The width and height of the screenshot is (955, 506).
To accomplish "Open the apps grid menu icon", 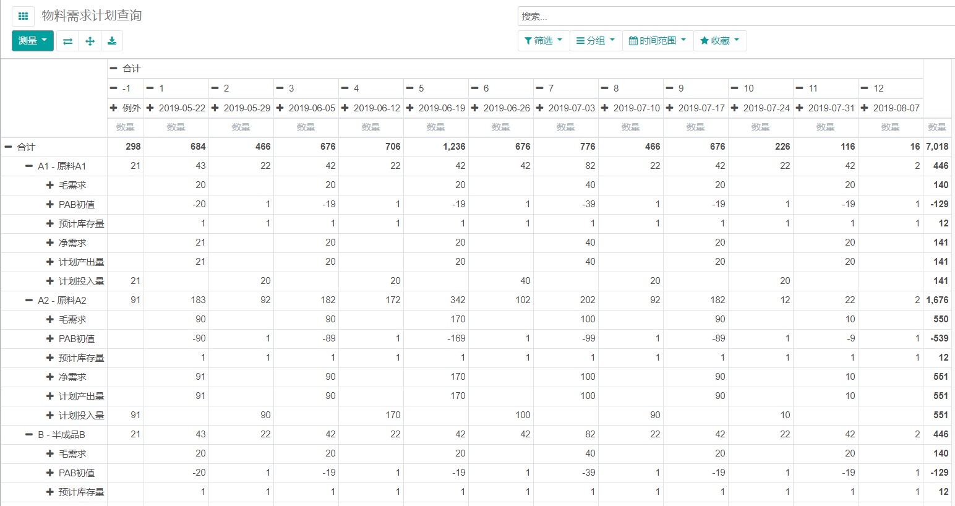I will [x=23, y=16].
